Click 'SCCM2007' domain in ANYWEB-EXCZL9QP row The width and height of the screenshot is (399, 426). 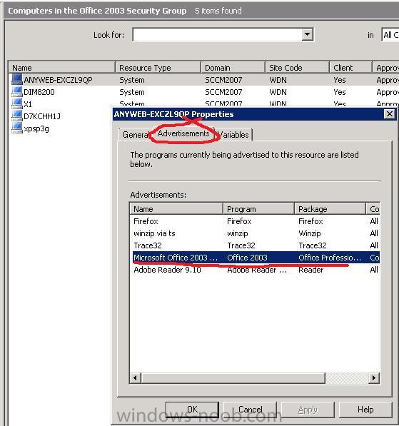pos(223,80)
